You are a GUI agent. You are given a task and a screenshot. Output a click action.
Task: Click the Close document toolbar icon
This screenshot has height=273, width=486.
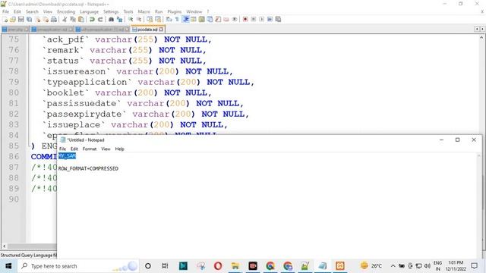point(37,19)
